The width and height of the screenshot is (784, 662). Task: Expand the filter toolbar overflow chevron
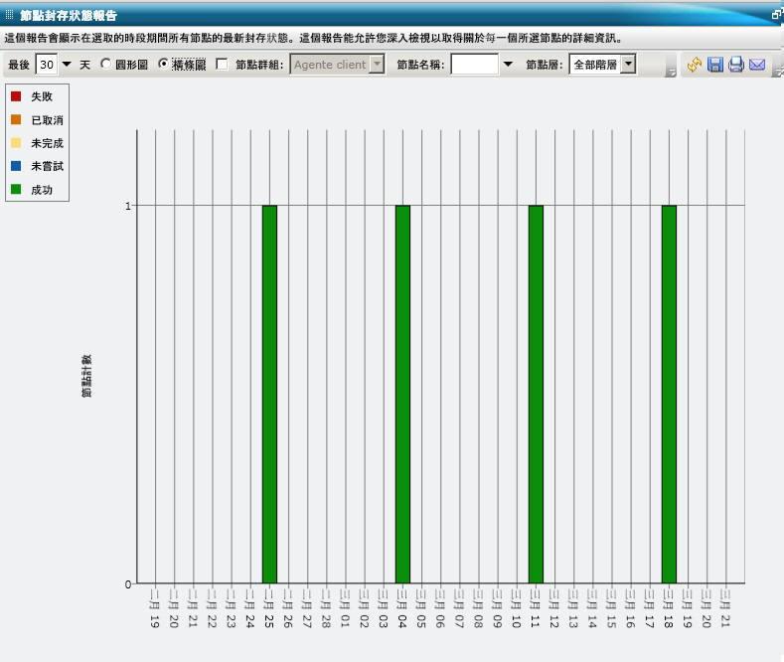[x=671, y=73]
